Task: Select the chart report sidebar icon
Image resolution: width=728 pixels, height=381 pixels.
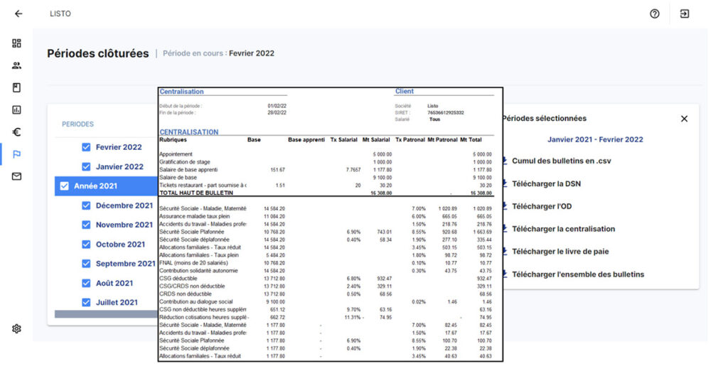Action: (16, 109)
